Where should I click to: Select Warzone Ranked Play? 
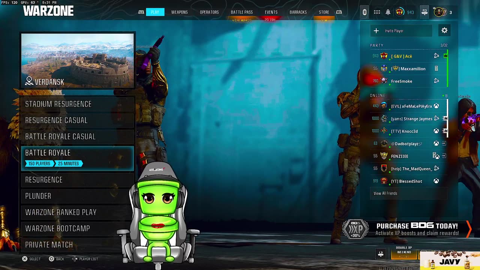77,212
